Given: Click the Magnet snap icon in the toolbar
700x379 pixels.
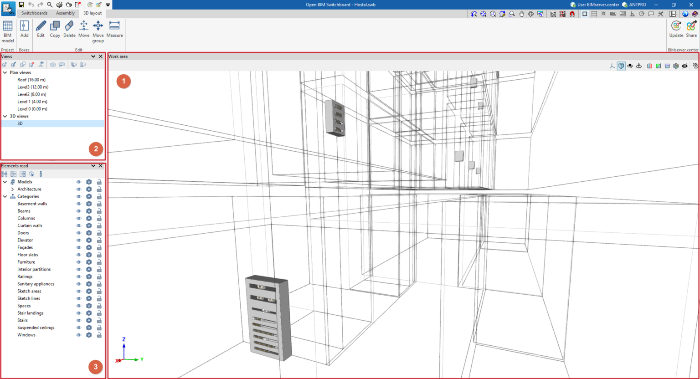Looking at the screenshot, I should (572, 14).
